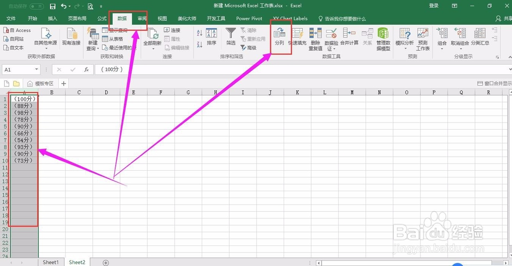This screenshot has width=512, height=266.
Task: Import data From Text (自文本)
Action: pyautogui.click(x=14, y=47)
